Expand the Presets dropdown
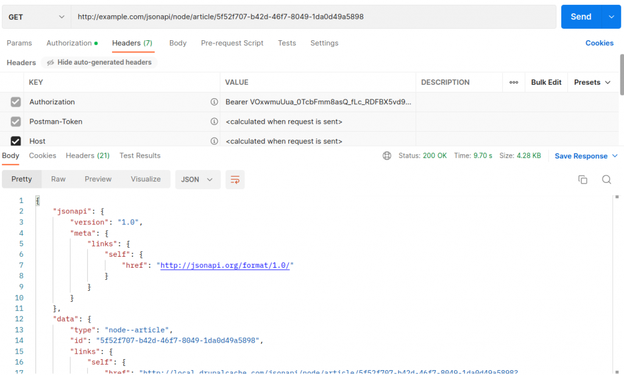Viewport: 624px width, 375px height. point(592,82)
